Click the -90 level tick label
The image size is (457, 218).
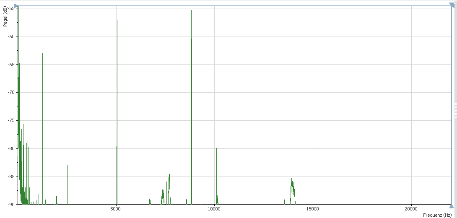tap(12, 204)
